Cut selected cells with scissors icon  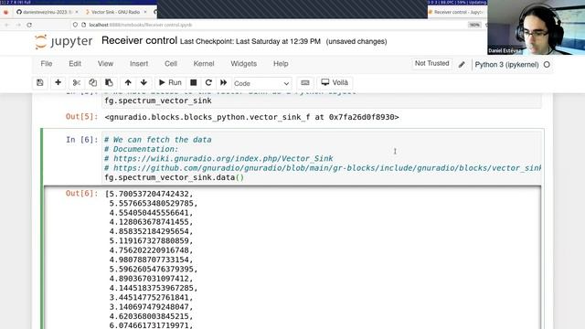(x=77, y=83)
